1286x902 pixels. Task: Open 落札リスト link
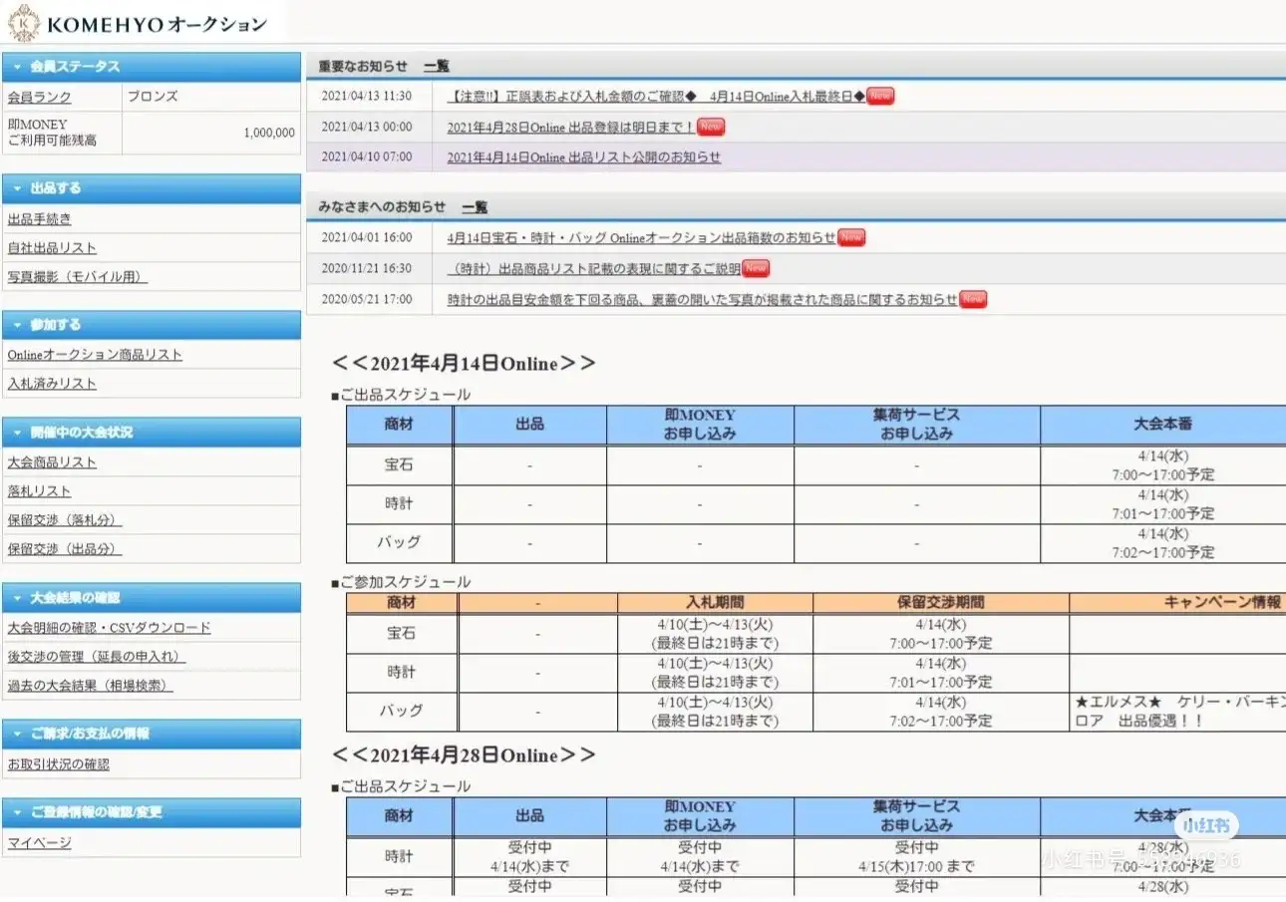tap(39, 491)
